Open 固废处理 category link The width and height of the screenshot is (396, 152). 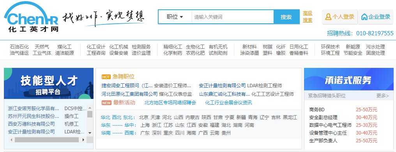tap(376, 53)
